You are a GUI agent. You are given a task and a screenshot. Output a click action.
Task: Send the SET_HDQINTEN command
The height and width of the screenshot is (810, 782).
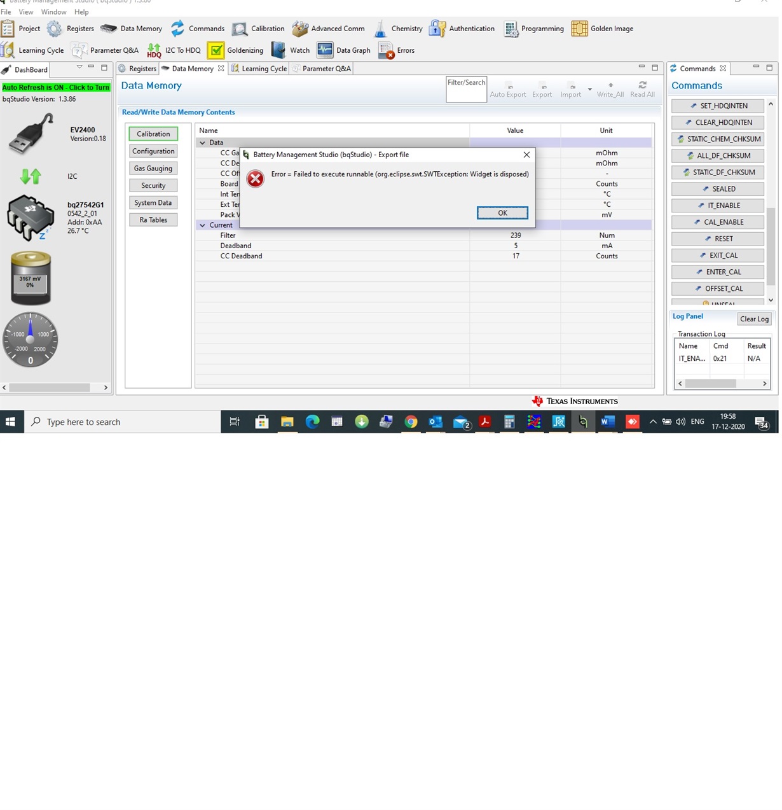click(718, 106)
